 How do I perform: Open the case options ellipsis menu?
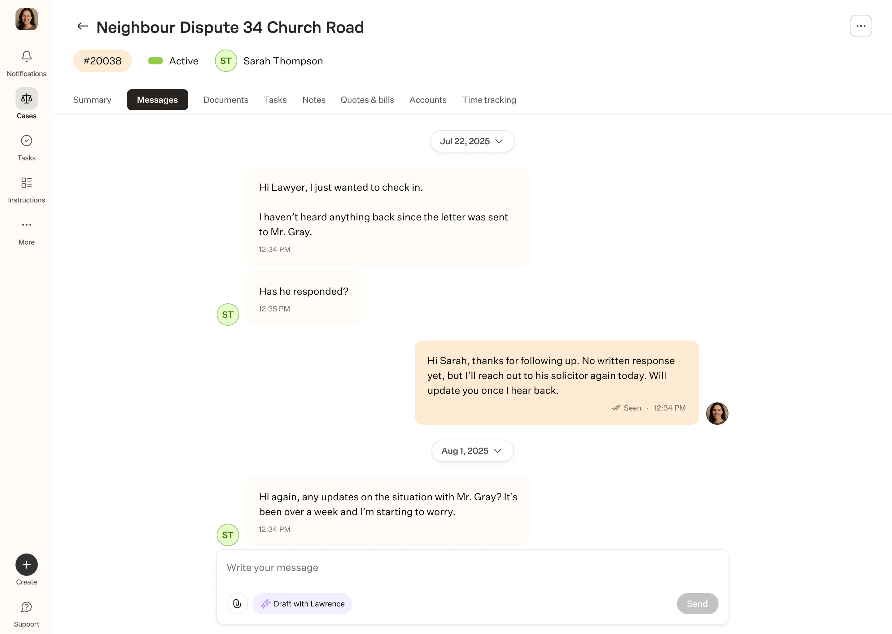(861, 26)
